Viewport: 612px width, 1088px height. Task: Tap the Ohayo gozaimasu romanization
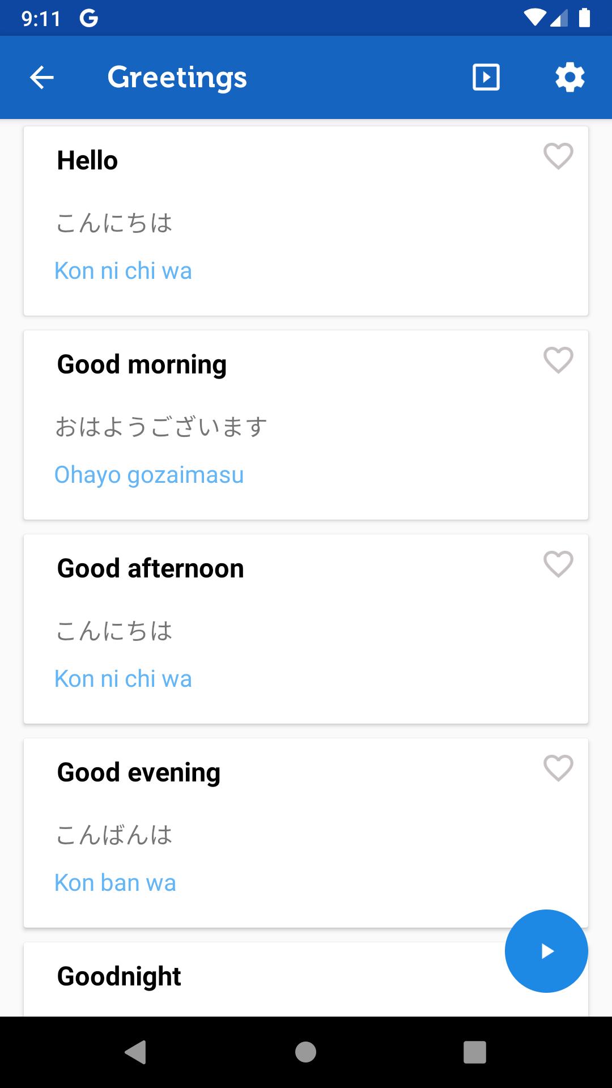coord(149,475)
